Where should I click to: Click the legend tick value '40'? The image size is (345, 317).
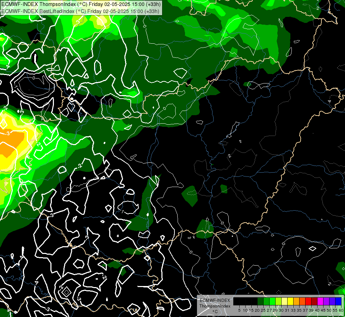317,310
